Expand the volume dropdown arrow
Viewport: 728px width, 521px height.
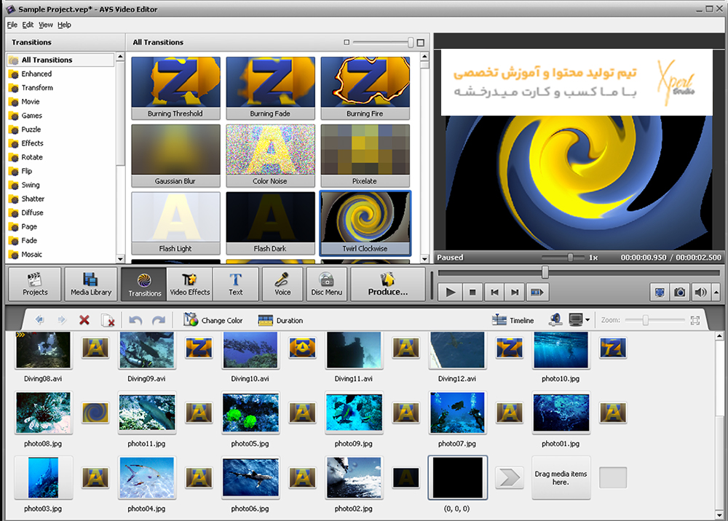point(716,292)
